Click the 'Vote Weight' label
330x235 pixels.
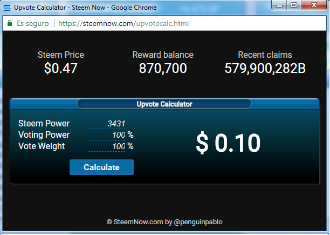click(42, 146)
